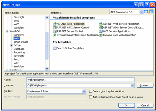
Task: Choose the Dynamic Data Entities Web Application icon
Action: click(55, 35)
